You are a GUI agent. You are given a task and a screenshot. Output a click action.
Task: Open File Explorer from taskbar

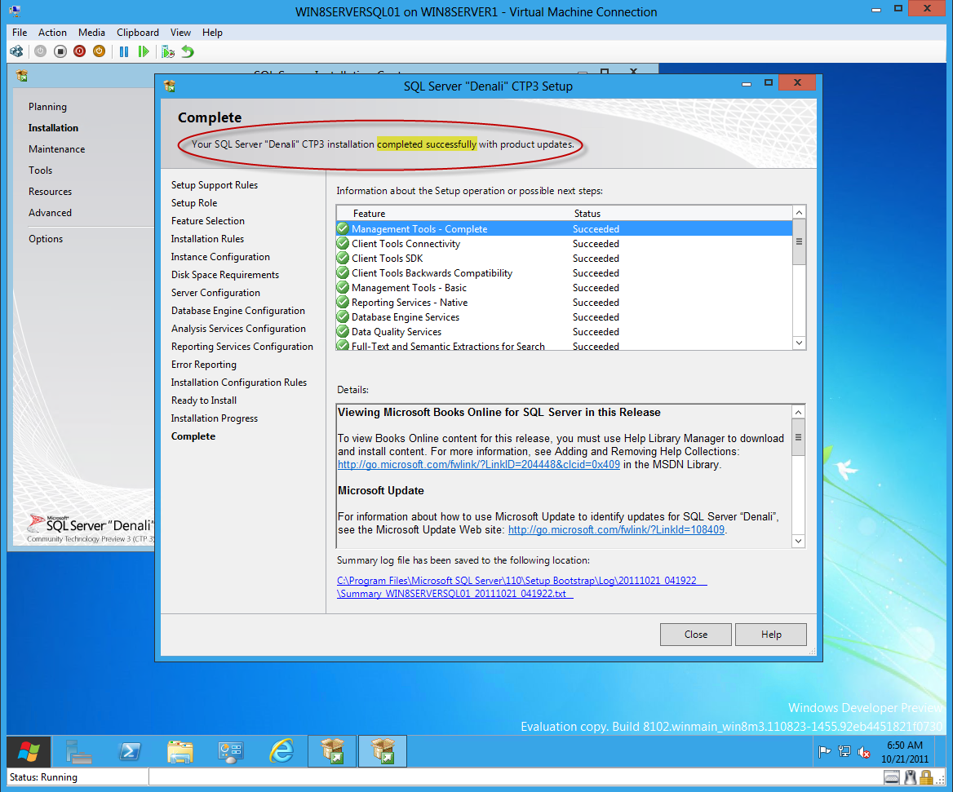[x=180, y=751]
